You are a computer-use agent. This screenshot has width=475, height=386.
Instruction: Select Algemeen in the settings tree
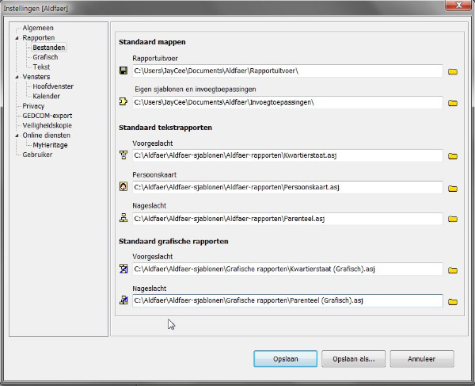point(38,28)
